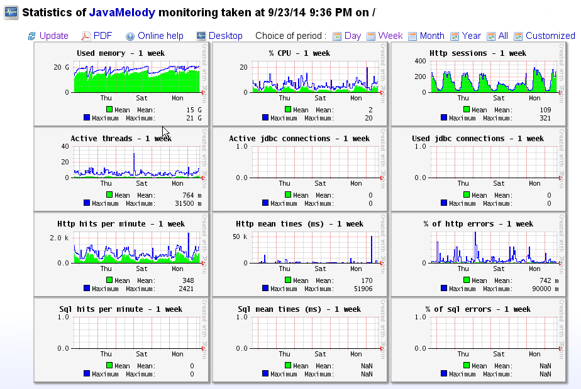Open the JavaMelody link in title
Viewport: 581px width, 389px height.
coord(121,12)
